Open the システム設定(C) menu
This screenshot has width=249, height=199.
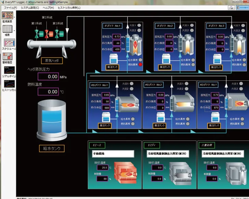coord(30,8)
